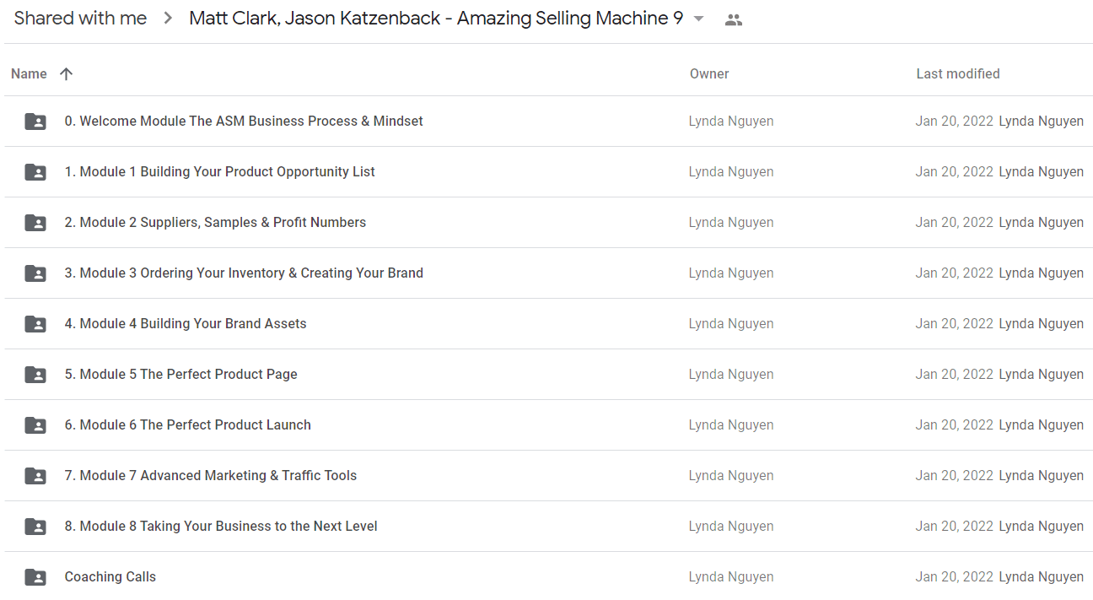Click Jan 20, 2022 date in Module 3 row
1093x600 pixels.
click(x=955, y=273)
